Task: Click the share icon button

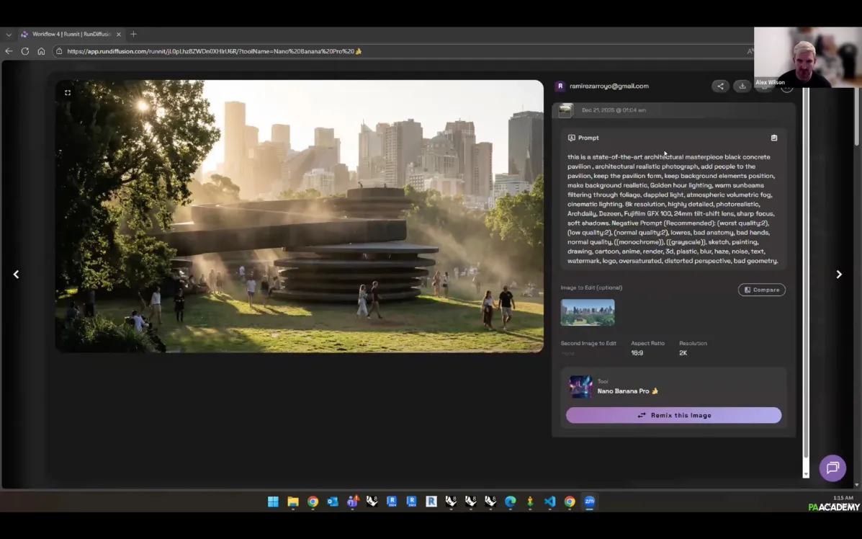Action: 719,86
